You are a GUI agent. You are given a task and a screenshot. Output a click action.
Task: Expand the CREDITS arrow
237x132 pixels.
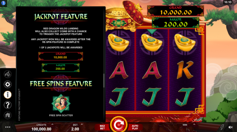tap(53, 125)
